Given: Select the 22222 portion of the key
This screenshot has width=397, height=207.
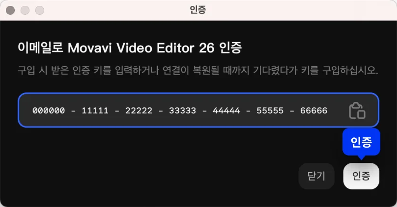Looking at the screenshot, I should pyautogui.click(x=139, y=110).
